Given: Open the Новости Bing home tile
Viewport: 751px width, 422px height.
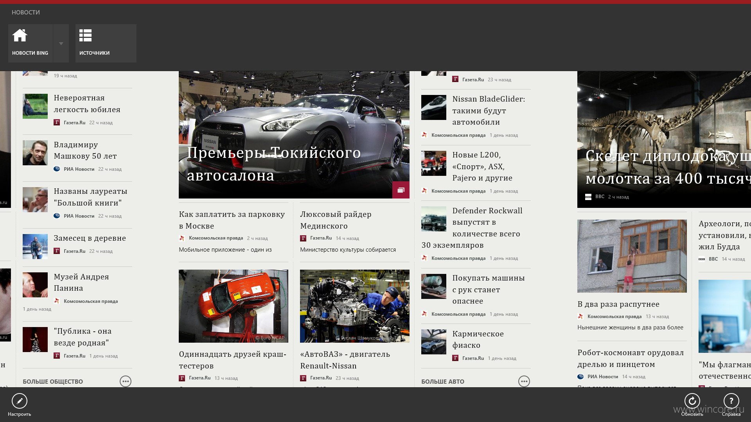Looking at the screenshot, I should [x=30, y=43].
